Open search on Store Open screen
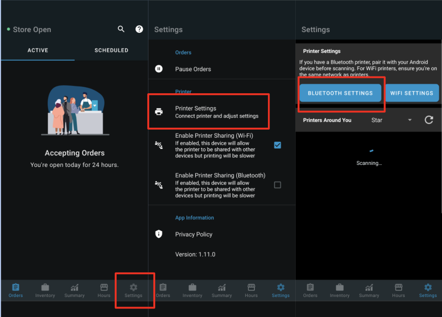This screenshot has width=442, height=317. (121, 29)
